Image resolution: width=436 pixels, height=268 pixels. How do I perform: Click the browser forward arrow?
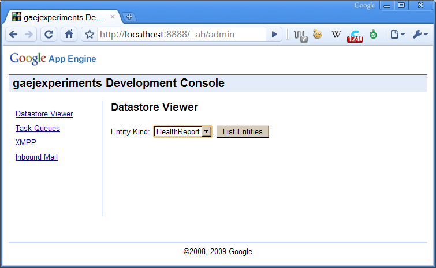(x=29, y=35)
